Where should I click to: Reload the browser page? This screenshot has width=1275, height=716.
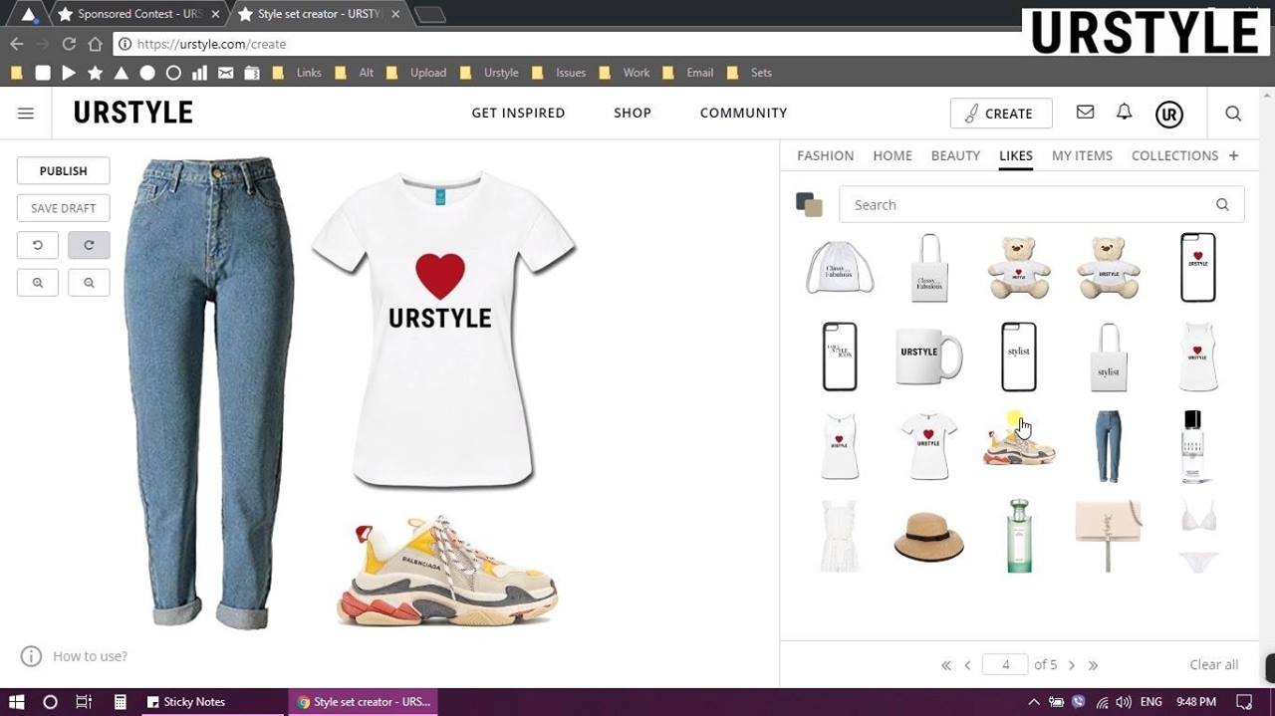coord(69,44)
